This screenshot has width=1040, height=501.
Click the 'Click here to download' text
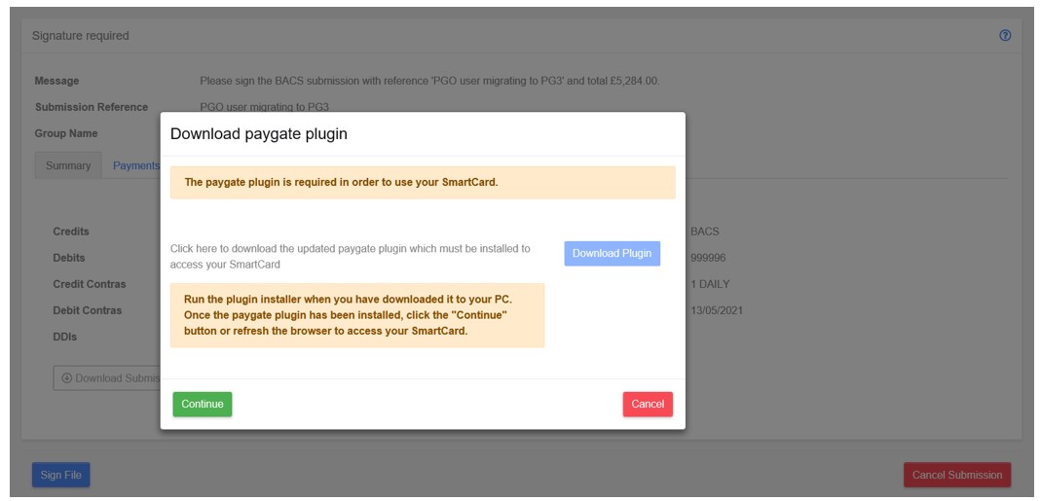pos(351,257)
